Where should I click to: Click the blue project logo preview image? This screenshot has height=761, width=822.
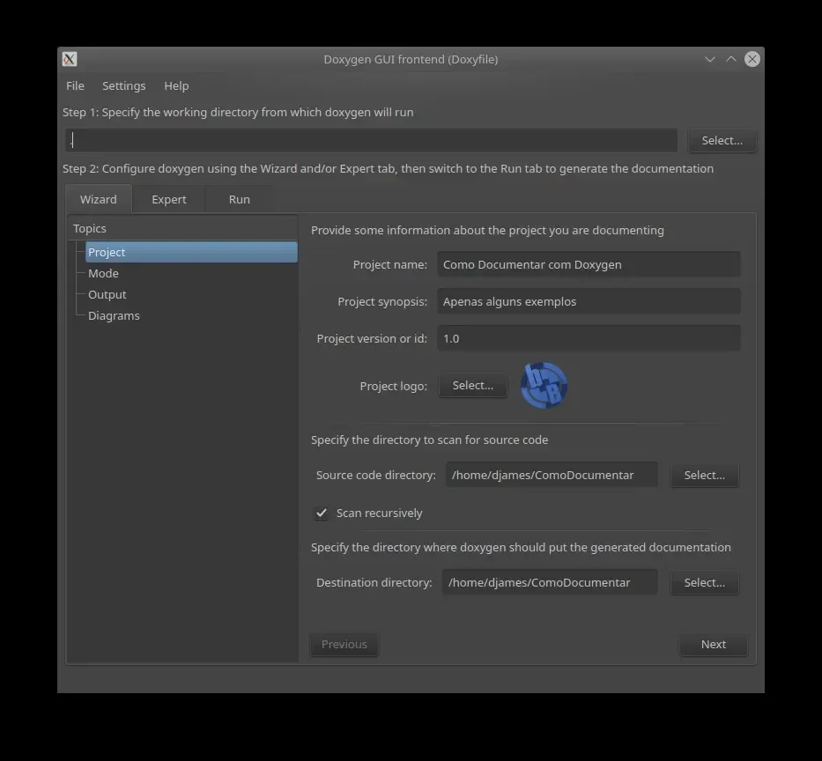point(544,385)
